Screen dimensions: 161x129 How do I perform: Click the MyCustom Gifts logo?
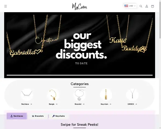pos(80,6)
